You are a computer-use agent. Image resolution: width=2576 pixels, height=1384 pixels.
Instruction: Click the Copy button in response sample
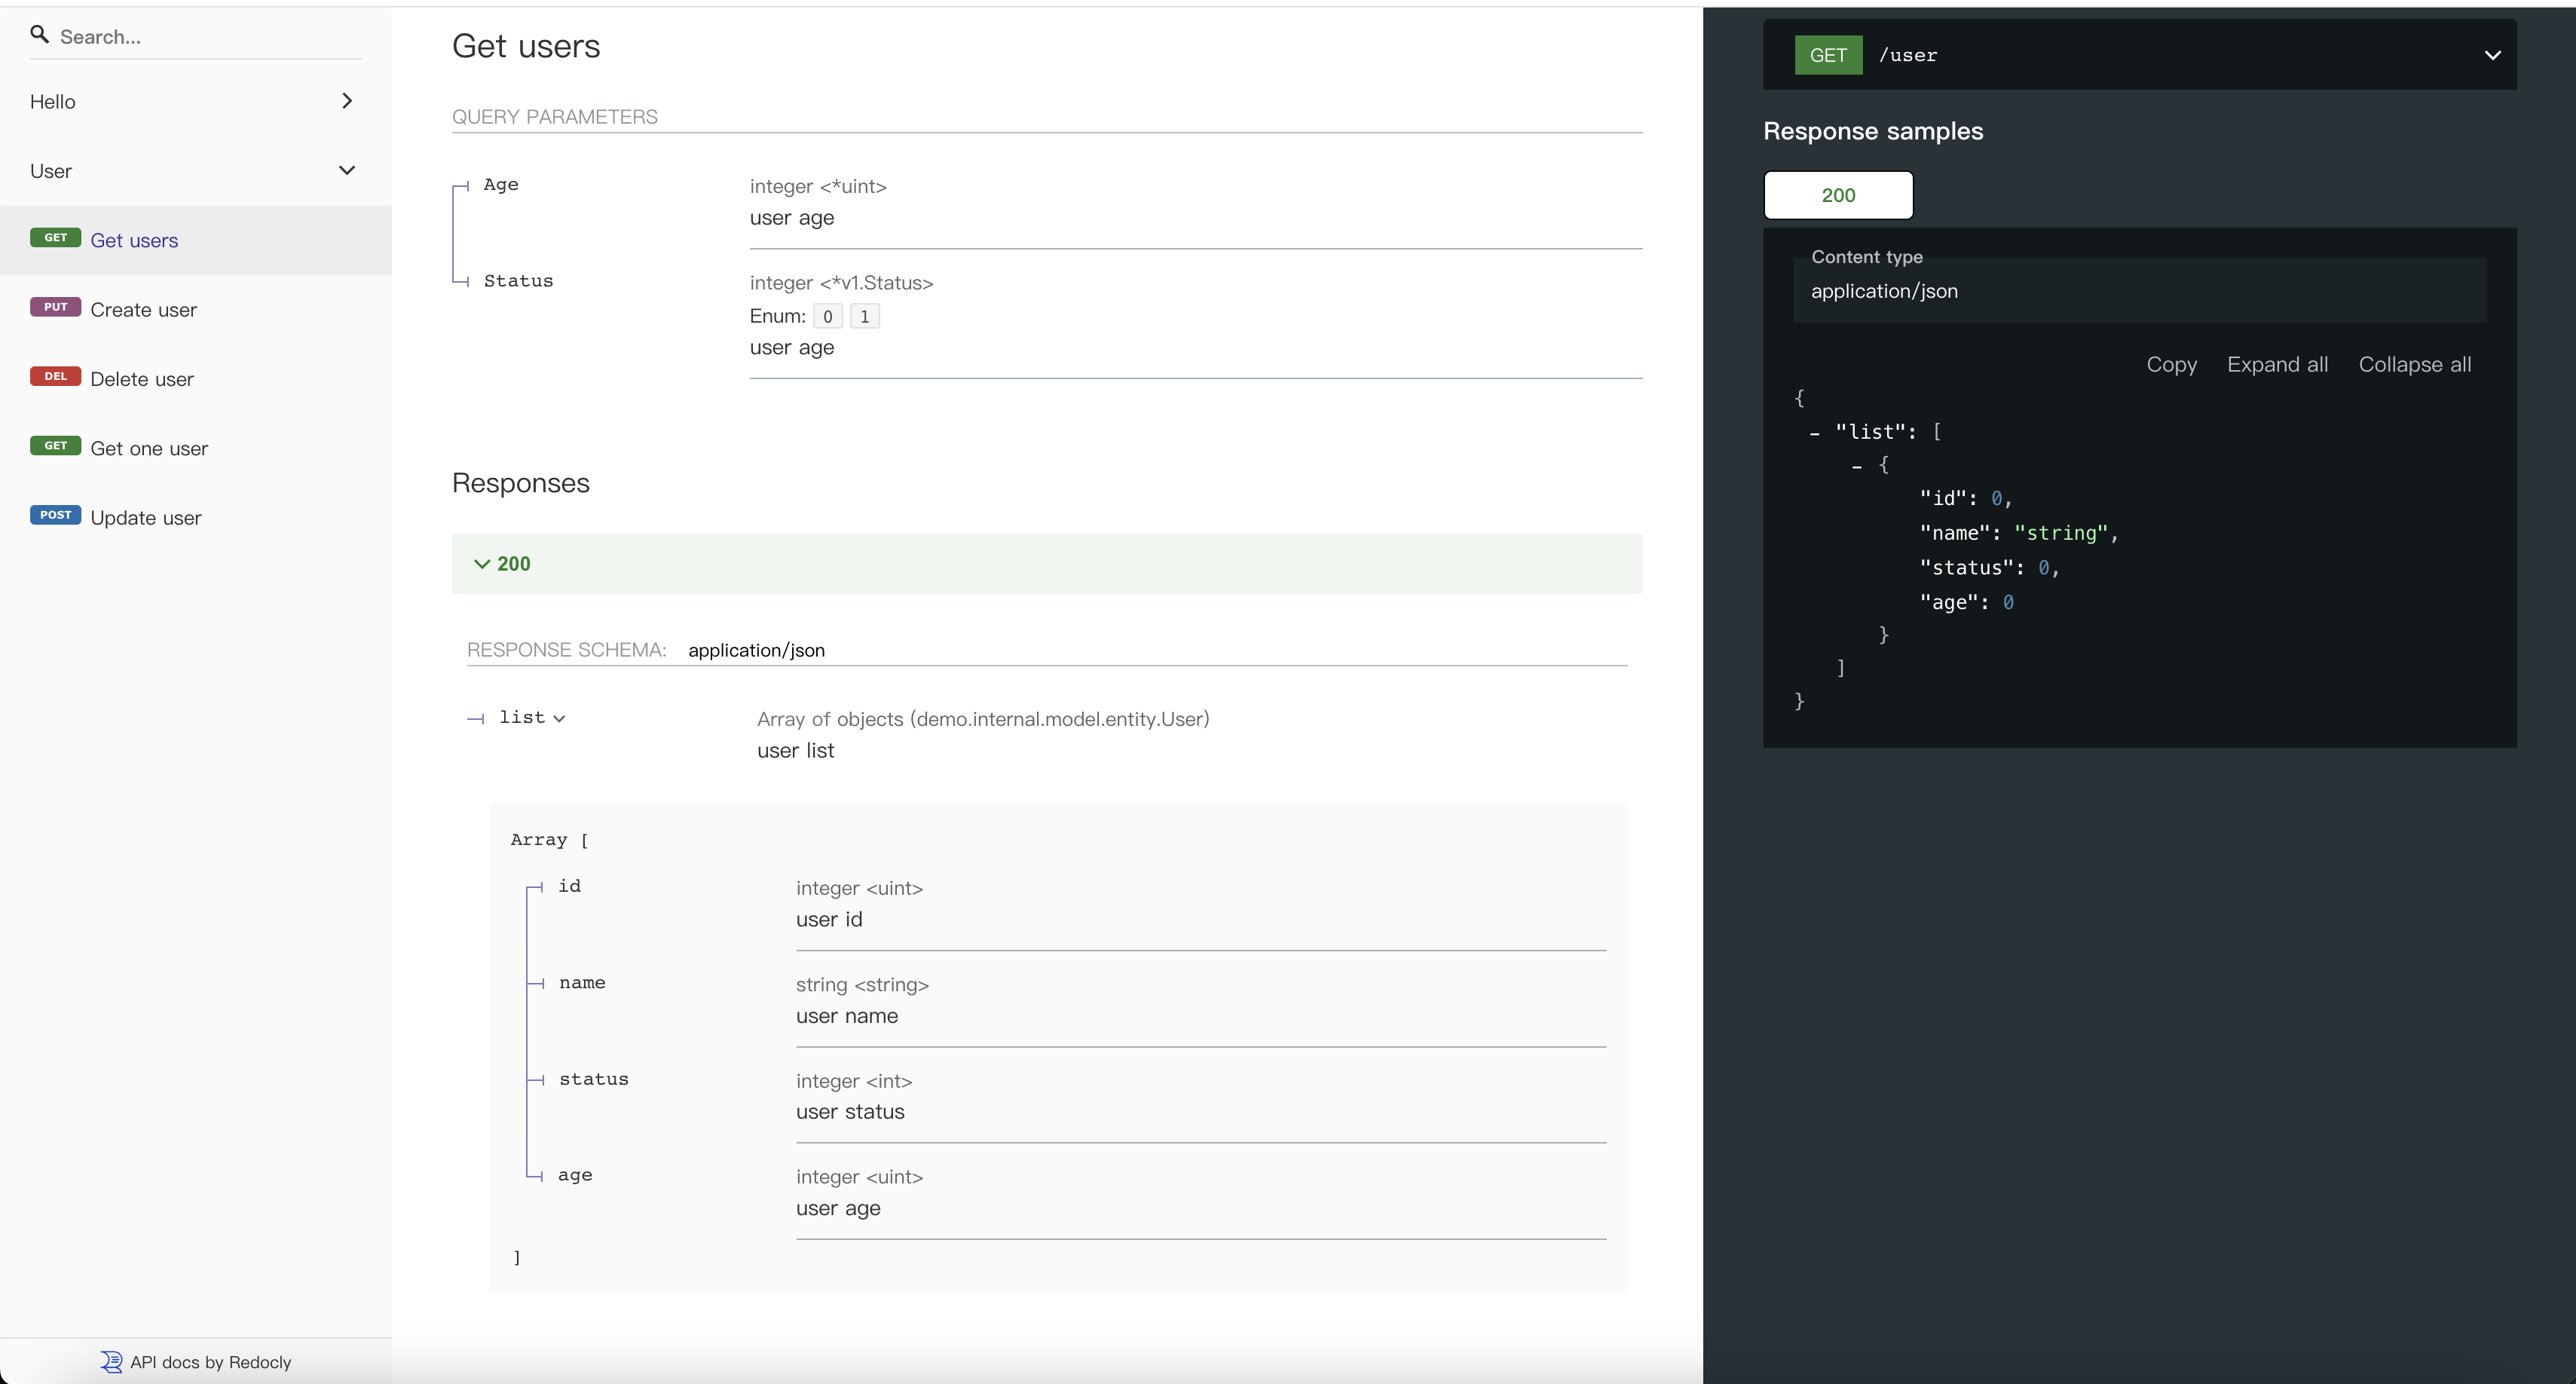click(2172, 363)
